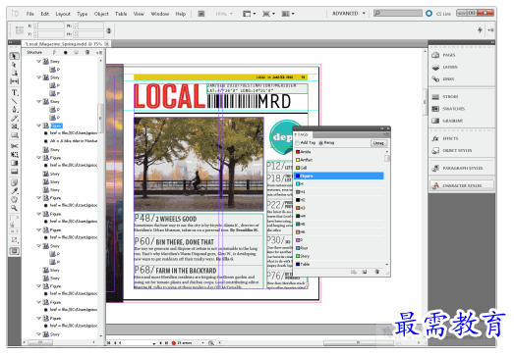Click the search field in application bar
Screen dimensions: 514x355
[x=398, y=14]
